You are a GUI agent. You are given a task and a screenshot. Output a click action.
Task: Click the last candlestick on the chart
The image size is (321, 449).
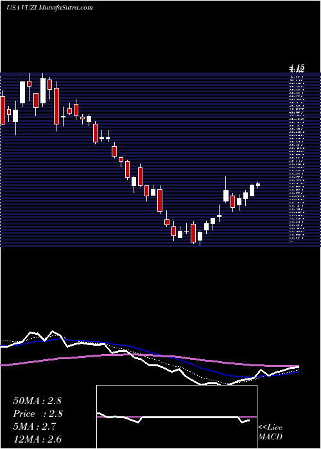(258, 185)
